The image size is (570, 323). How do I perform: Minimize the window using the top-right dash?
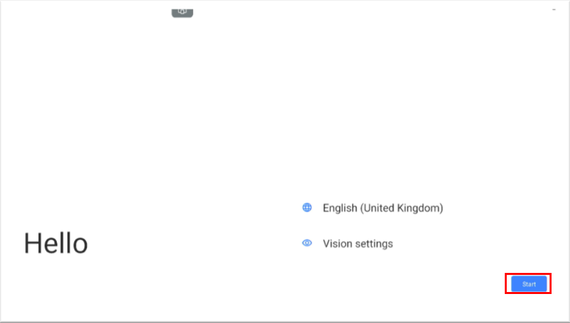[554, 10]
